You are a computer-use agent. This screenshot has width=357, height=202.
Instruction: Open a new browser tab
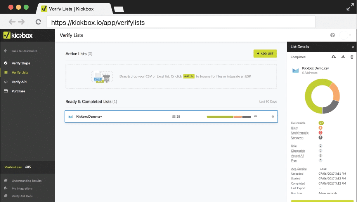(119, 9)
